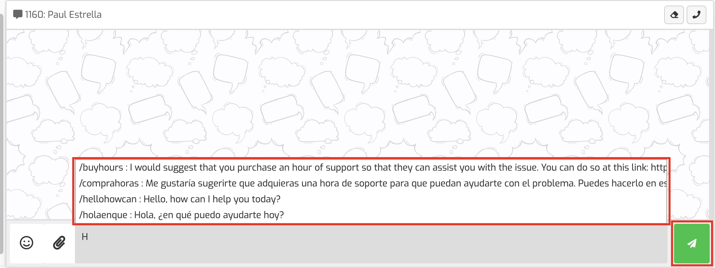Attach a file with the paperclip icon

pos(59,243)
